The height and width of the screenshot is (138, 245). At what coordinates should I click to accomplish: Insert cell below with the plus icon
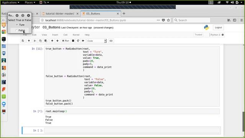29,41
